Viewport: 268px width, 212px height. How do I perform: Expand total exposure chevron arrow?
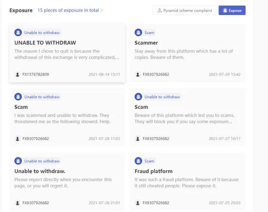coord(102,11)
